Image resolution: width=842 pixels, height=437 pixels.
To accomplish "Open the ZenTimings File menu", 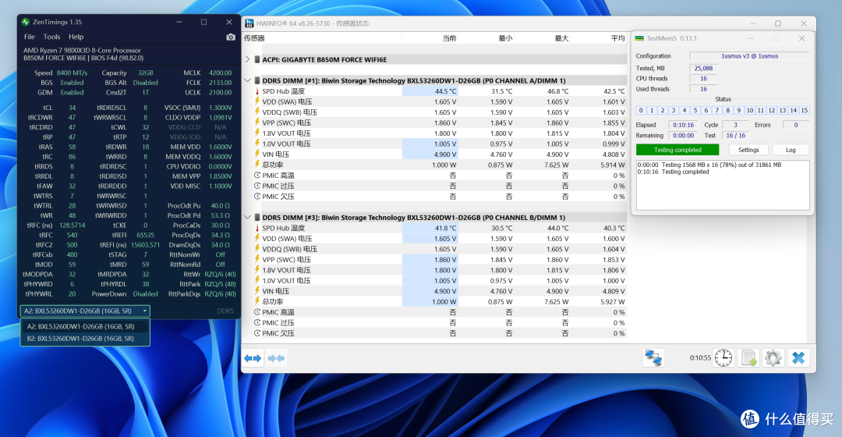I will pyautogui.click(x=30, y=37).
